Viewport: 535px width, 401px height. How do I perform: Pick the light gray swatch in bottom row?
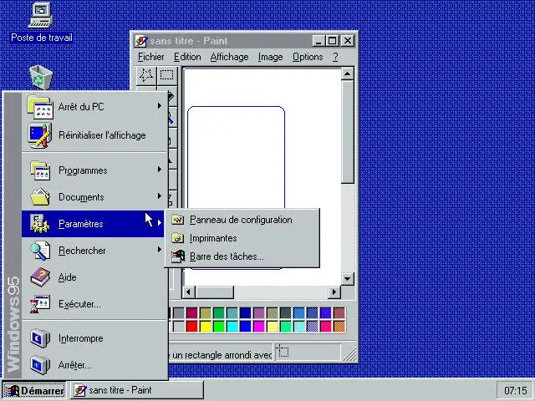[178, 327]
